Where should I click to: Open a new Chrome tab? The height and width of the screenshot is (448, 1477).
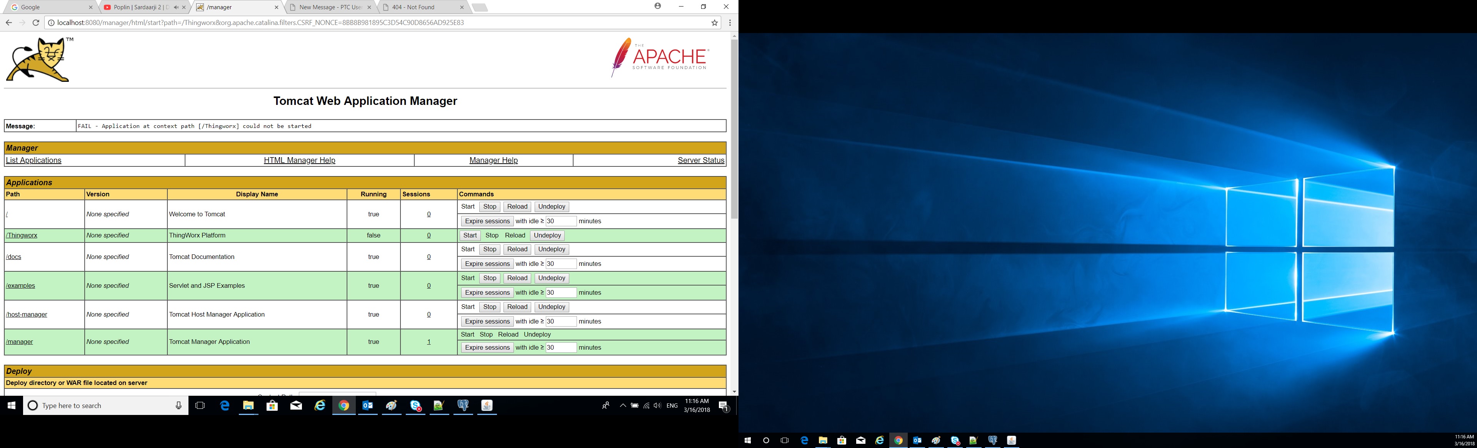pos(480,7)
